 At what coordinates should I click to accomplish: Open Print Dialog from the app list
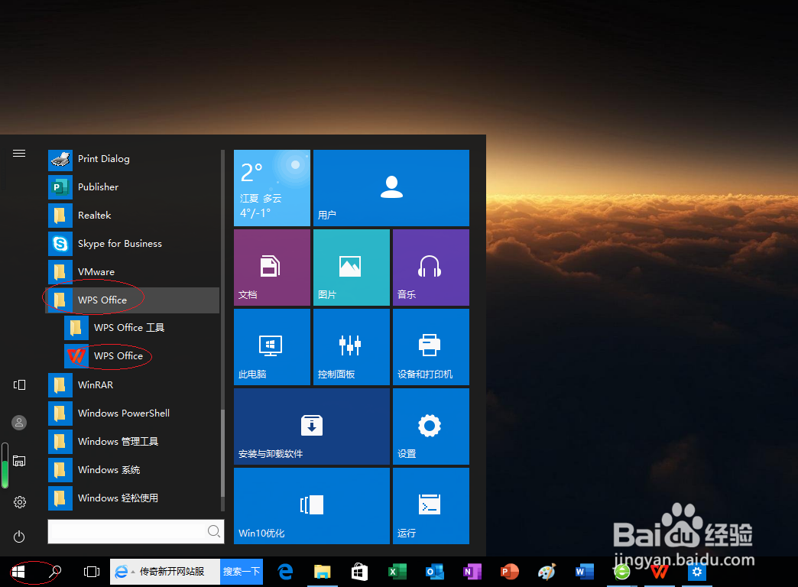(x=133, y=159)
